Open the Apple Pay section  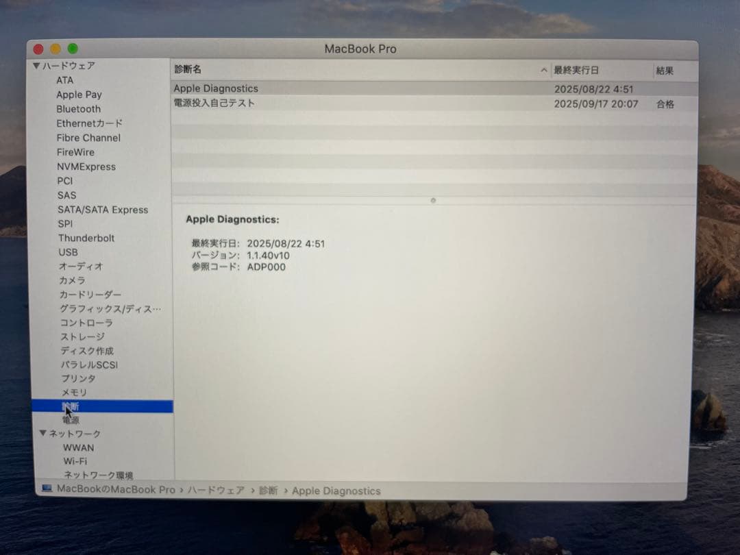pyautogui.click(x=79, y=95)
